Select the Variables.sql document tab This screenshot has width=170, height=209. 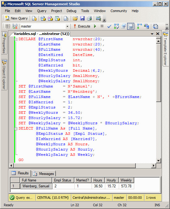point(42,34)
